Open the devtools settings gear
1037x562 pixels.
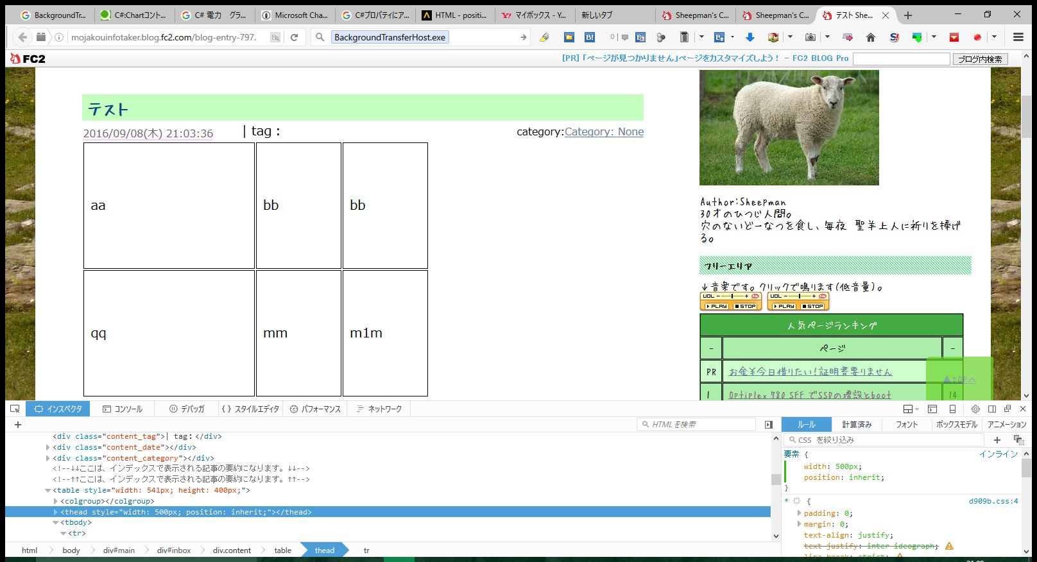975,409
